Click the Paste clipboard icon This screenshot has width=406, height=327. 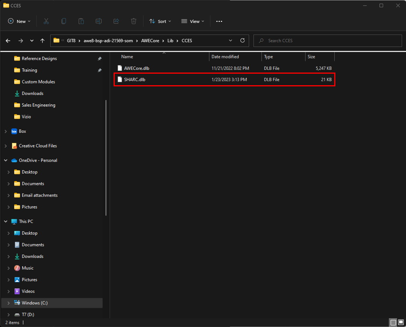(x=81, y=21)
